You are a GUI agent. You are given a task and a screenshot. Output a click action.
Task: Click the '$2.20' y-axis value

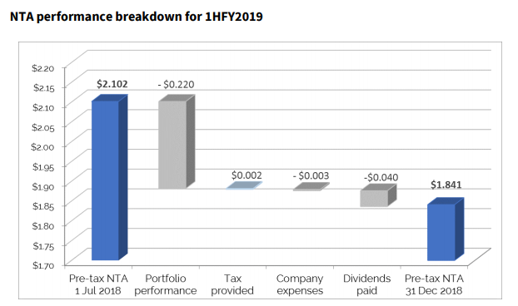(x=43, y=68)
